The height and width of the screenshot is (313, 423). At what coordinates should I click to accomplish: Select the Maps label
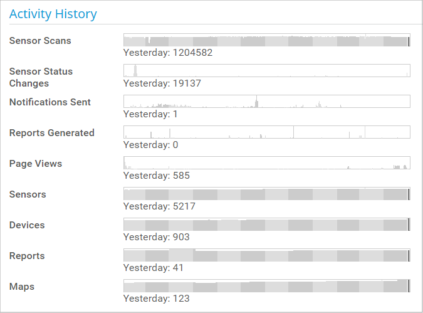[x=22, y=287]
